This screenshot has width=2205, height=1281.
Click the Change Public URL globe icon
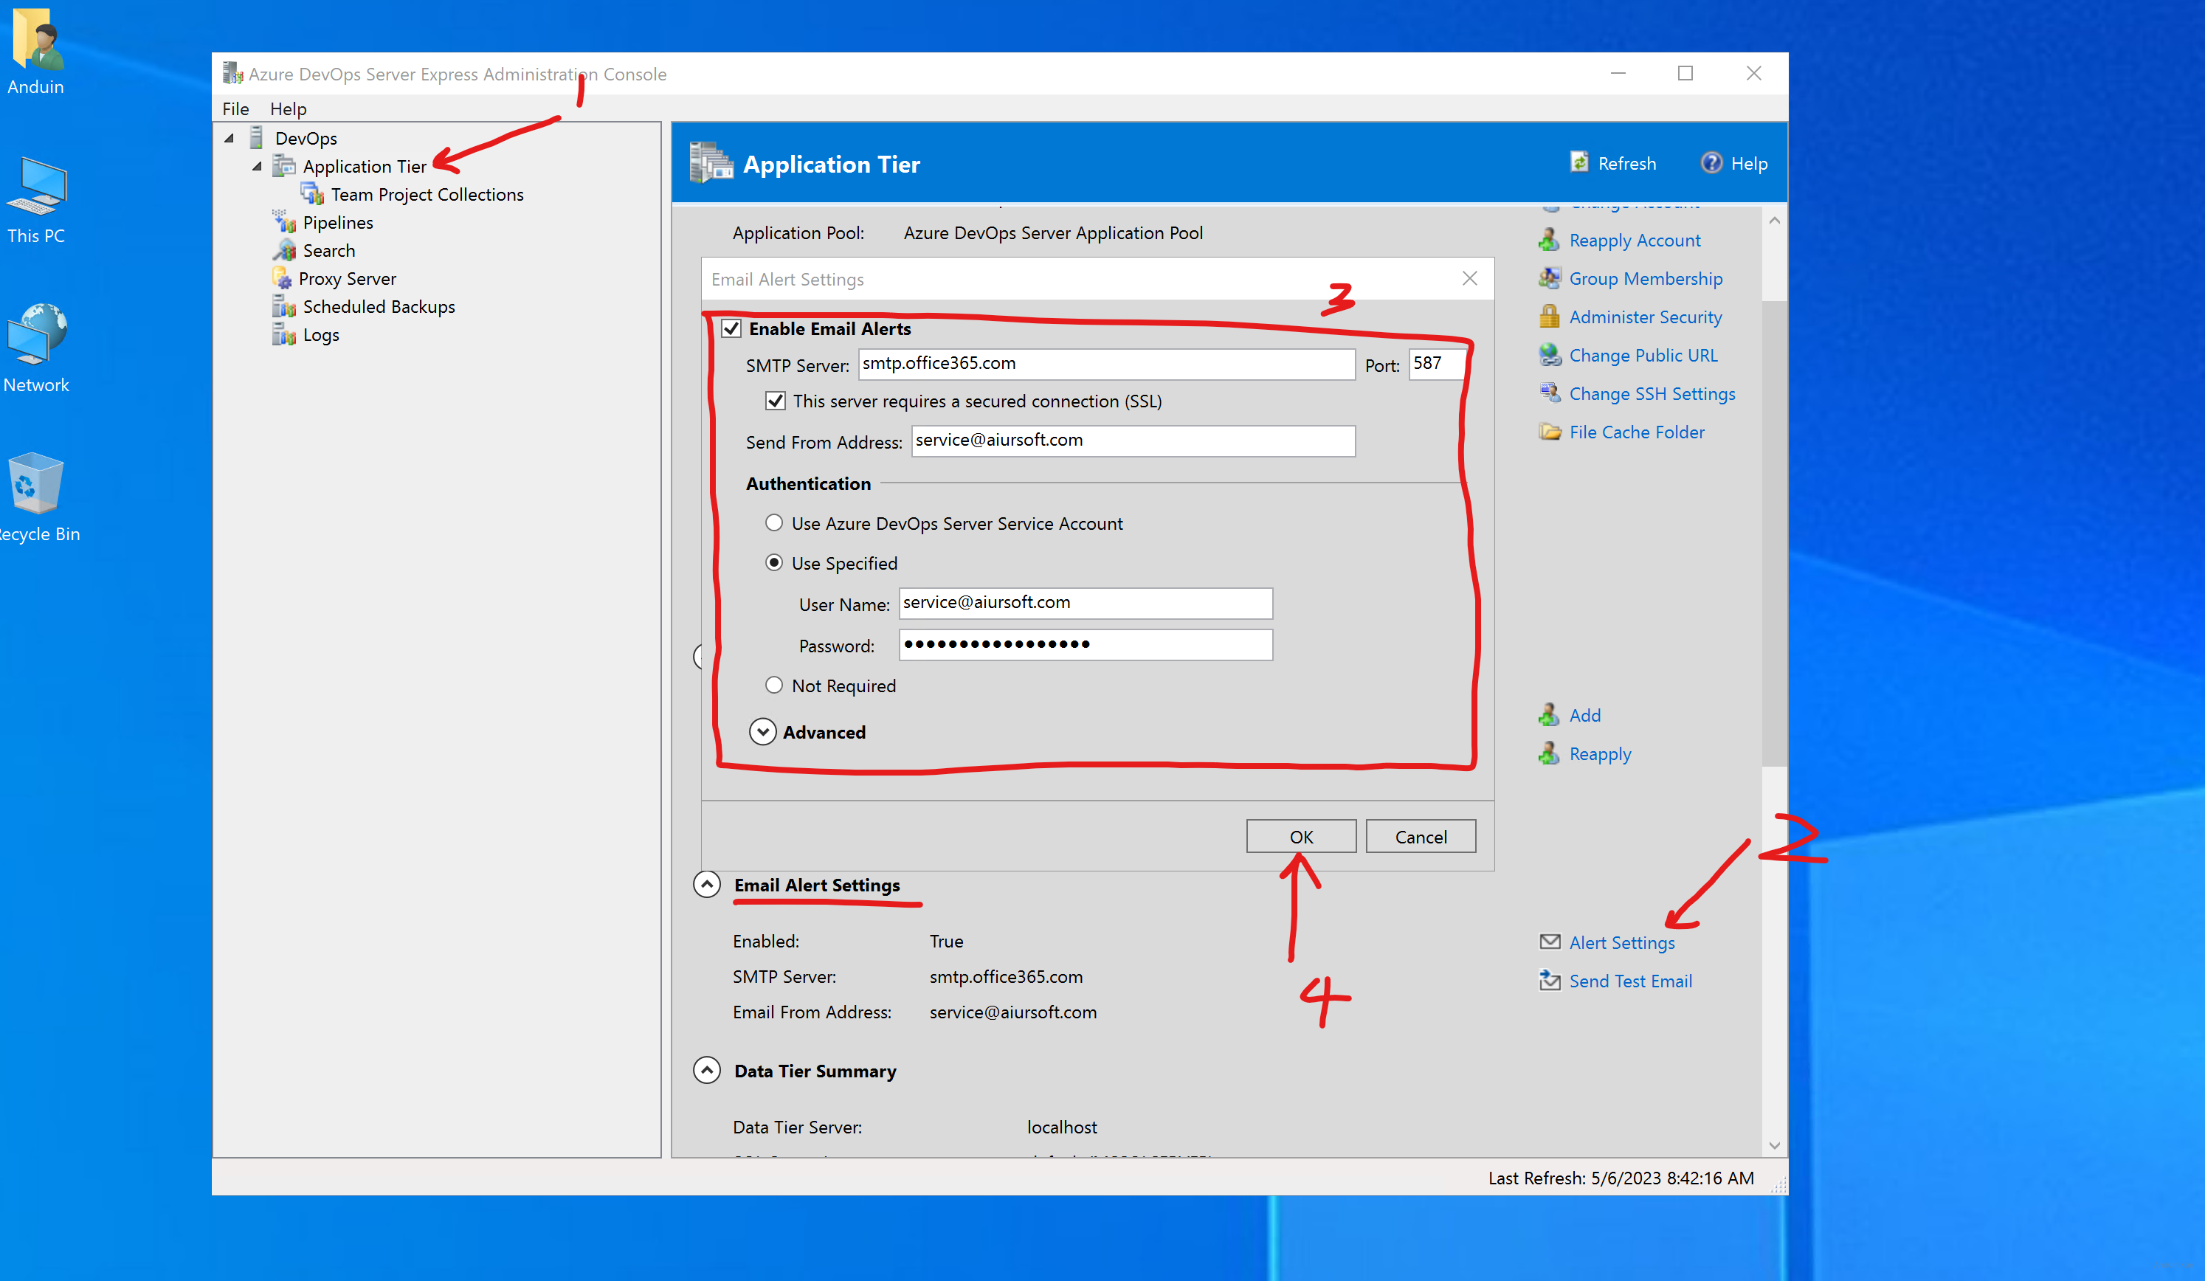click(x=1550, y=355)
